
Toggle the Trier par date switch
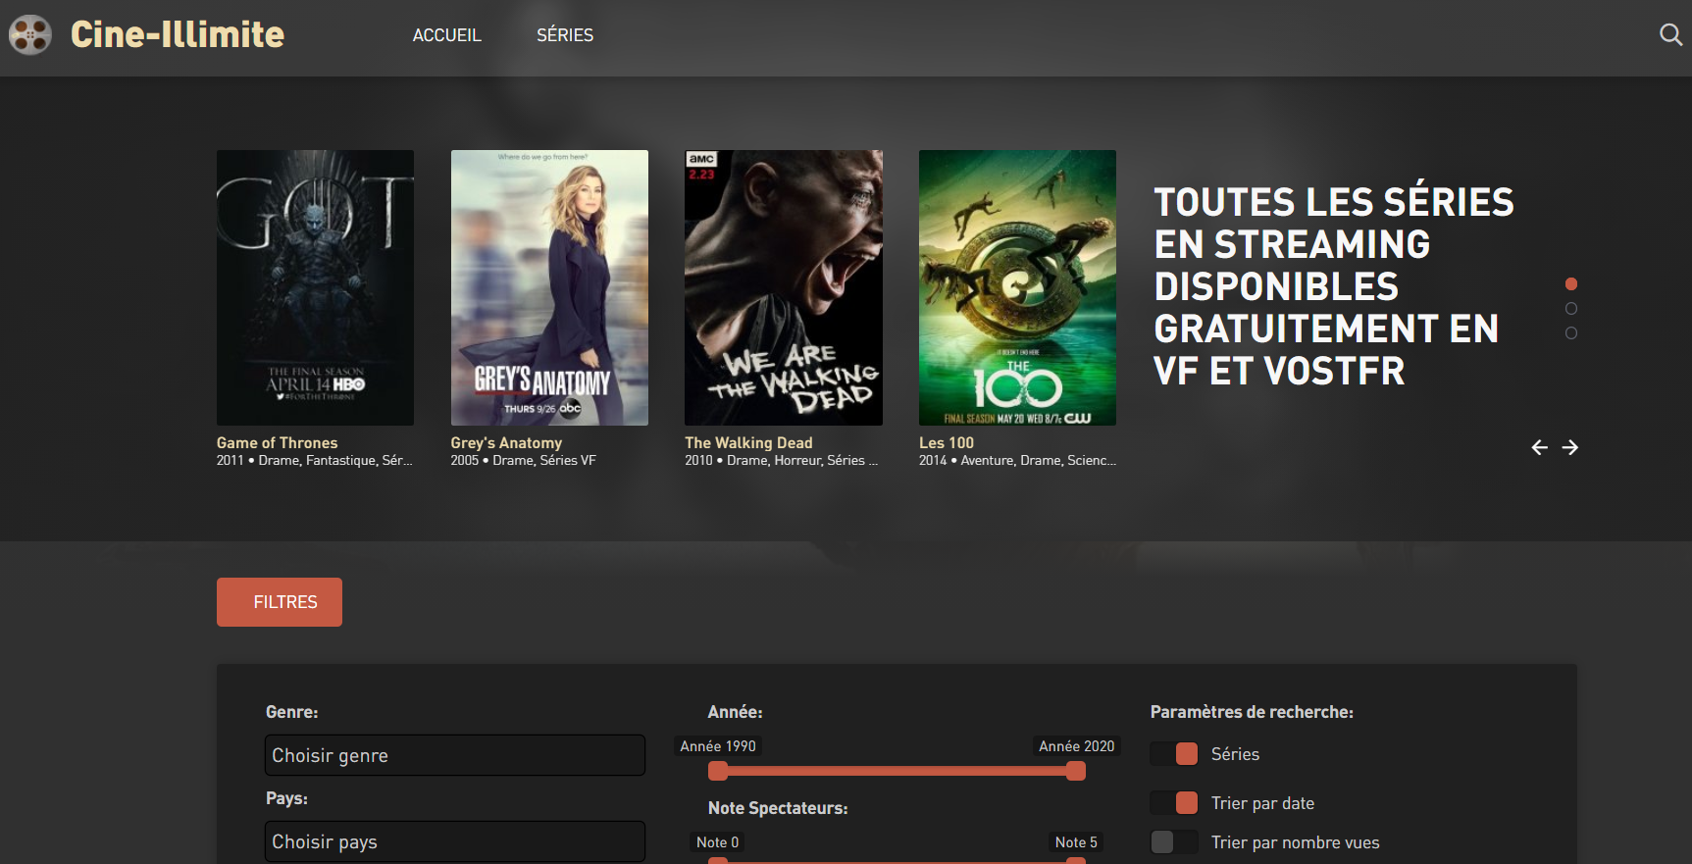click(x=1174, y=802)
